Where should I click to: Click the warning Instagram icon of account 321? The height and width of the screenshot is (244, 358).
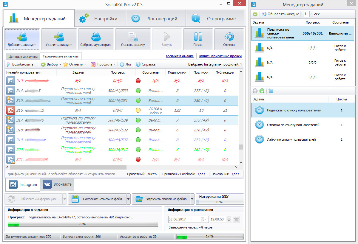point(11,159)
